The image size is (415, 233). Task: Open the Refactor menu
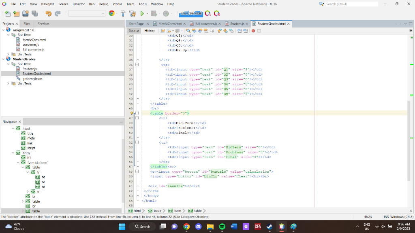[x=79, y=4]
